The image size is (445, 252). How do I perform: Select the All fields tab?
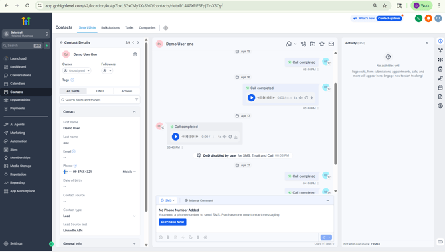tap(73, 91)
